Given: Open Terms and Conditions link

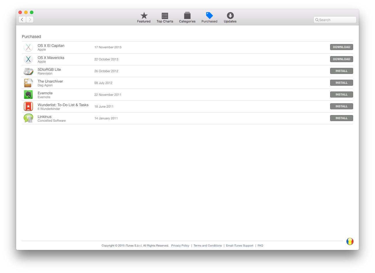Looking at the screenshot, I should click(208, 246).
